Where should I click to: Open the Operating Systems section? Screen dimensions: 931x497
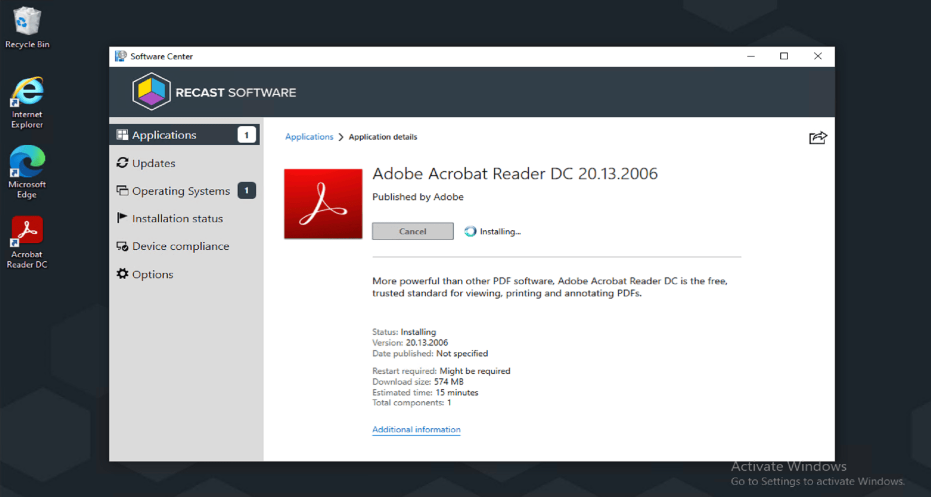(181, 191)
